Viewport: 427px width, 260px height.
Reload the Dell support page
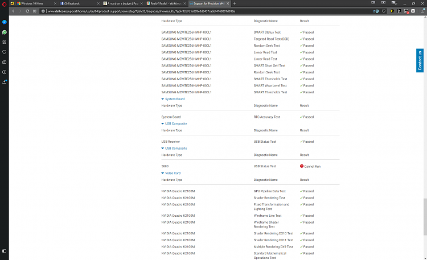pos(27,11)
